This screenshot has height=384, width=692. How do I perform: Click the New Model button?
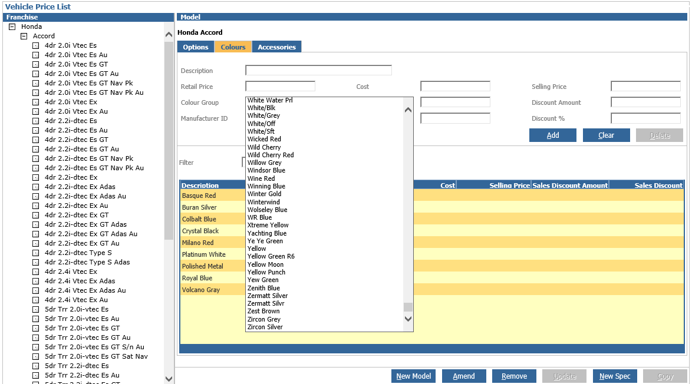tap(414, 376)
